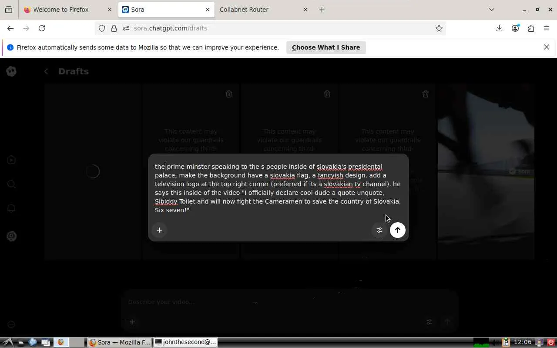
Task: Focus the Describe your video input
Action: pyautogui.click(x=289, y=302)
